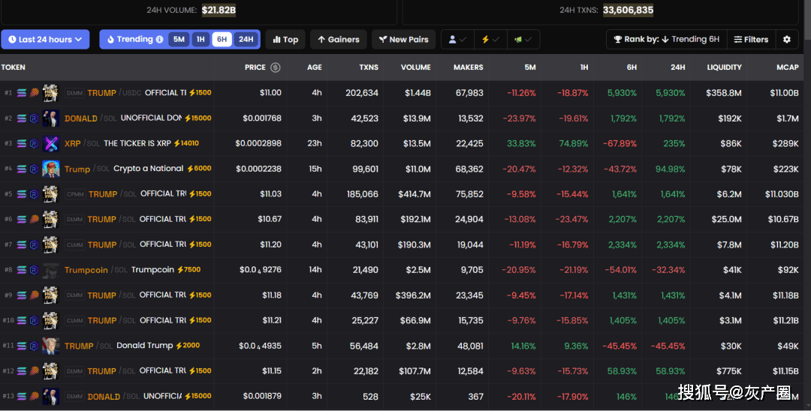Click the DONALD token image in row #13

51,397
